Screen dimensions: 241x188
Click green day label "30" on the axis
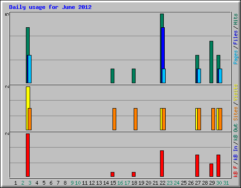[x=219, y=183]
